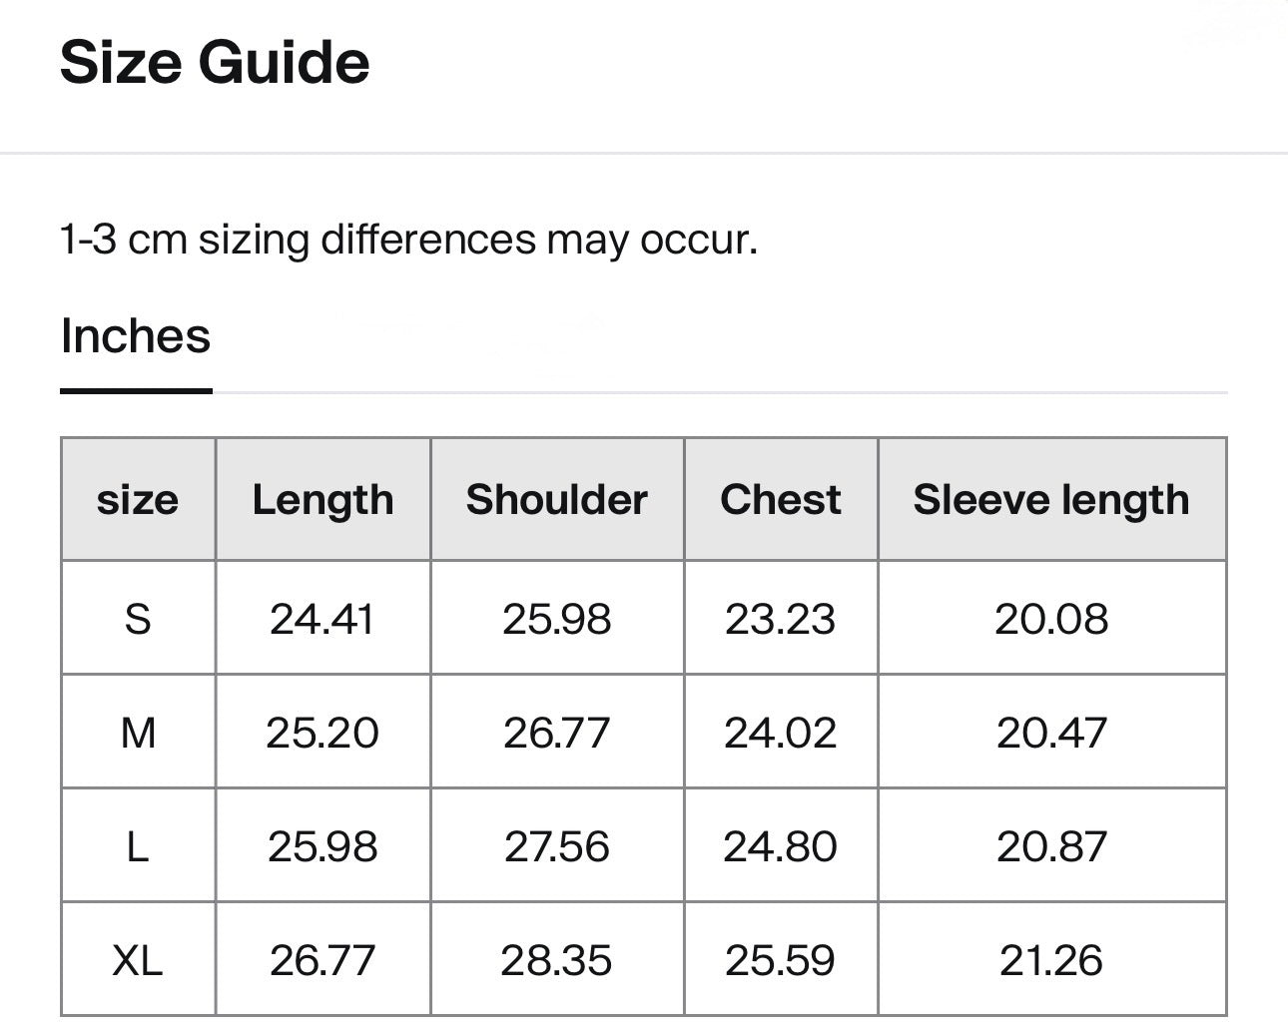Click sleeve length value 20.47
Viewport: 1288px width, 1033px height.
(x=1051, y=733)
